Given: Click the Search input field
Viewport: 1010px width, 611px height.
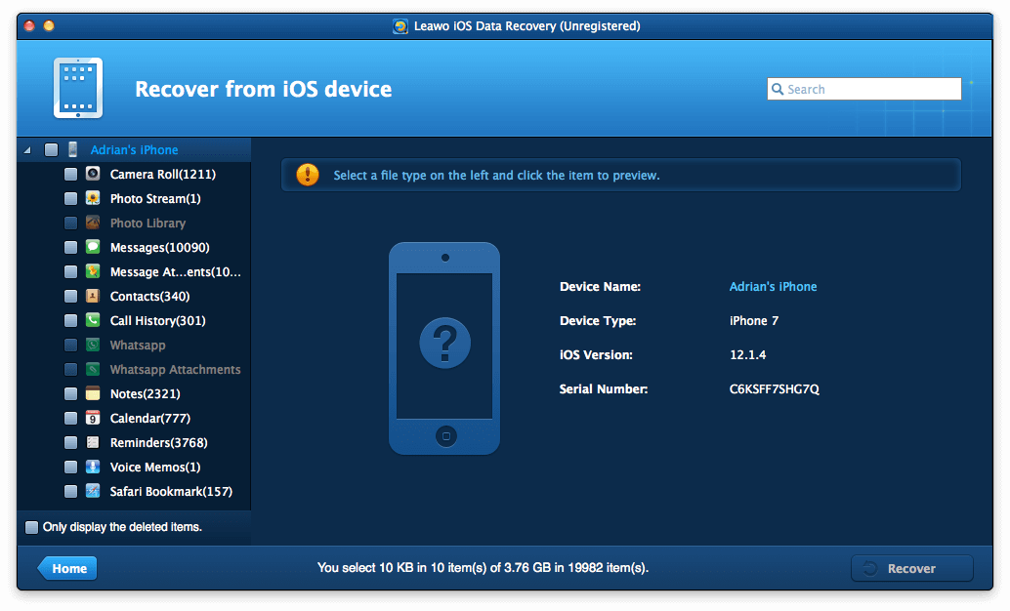Looking at the screenshot, I should (x=863, y=89).
